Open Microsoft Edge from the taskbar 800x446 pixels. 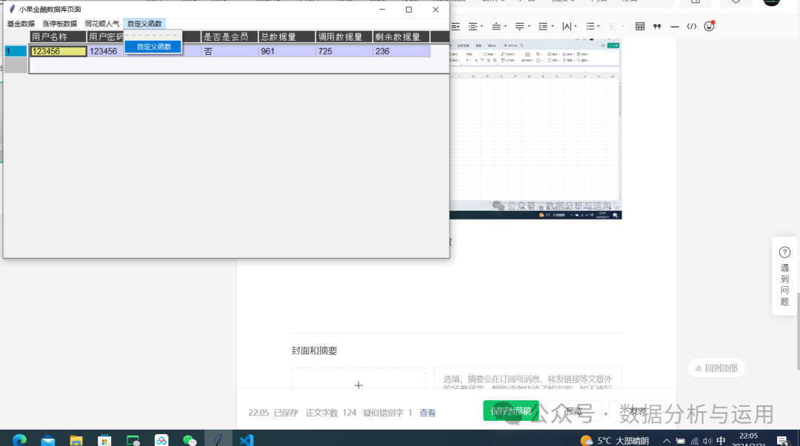pos(19,440)
